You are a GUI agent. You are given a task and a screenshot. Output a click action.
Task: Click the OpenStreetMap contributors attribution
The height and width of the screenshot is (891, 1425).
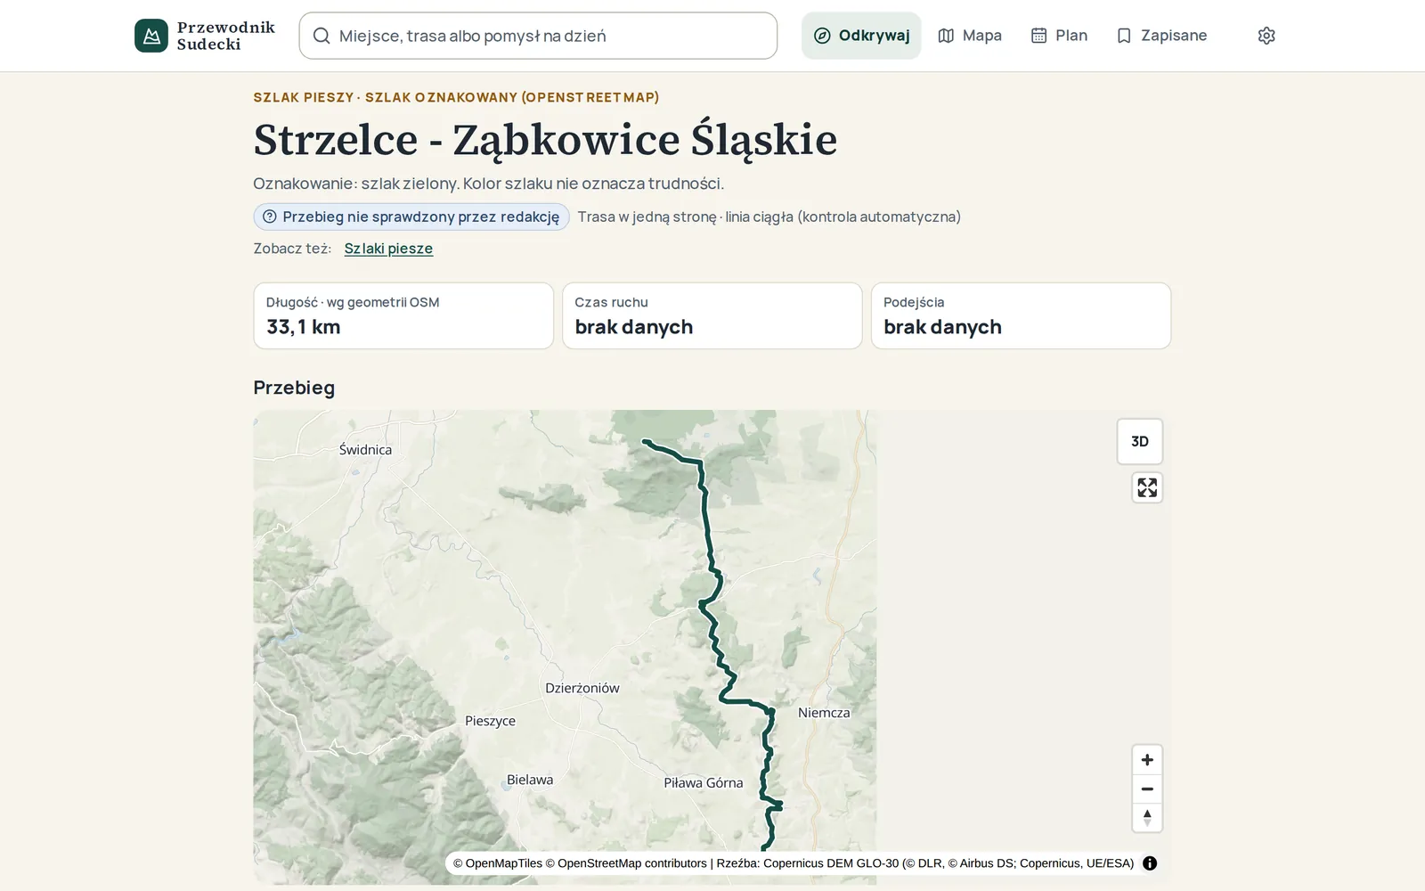pos(626,863)
